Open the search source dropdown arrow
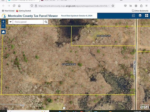 [x=10, y=22]
